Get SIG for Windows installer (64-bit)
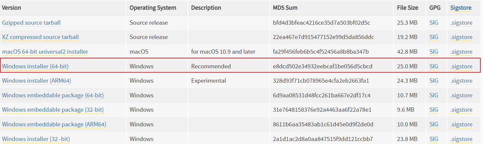 pyautogui.click(x=434, y=66)
